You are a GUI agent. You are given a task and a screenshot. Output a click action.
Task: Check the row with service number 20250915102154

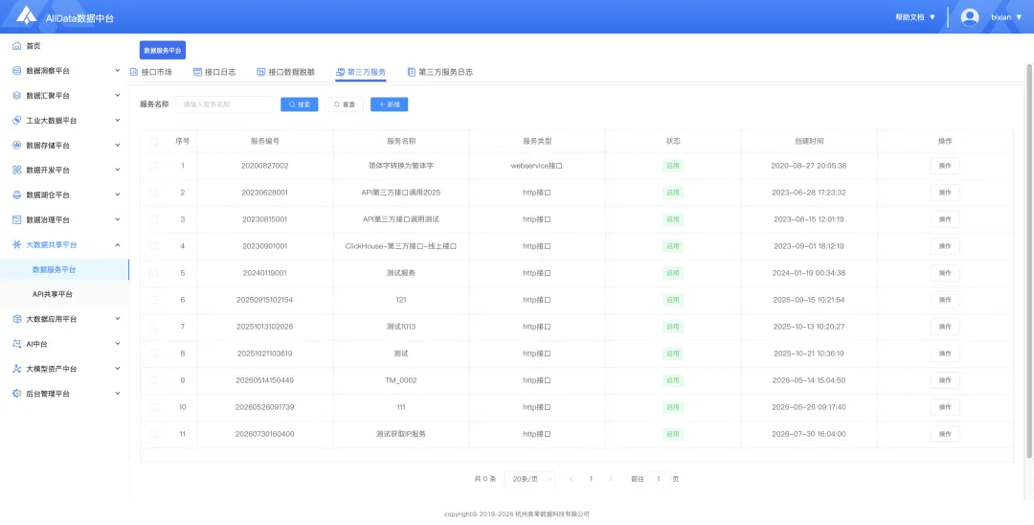tap(153, 300)
